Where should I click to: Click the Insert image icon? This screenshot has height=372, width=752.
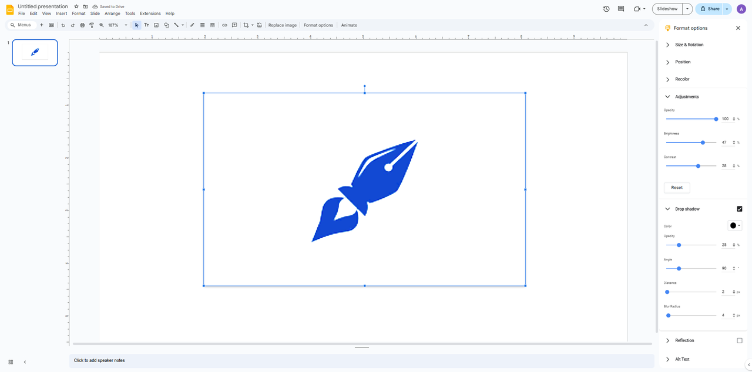(156, 25)
